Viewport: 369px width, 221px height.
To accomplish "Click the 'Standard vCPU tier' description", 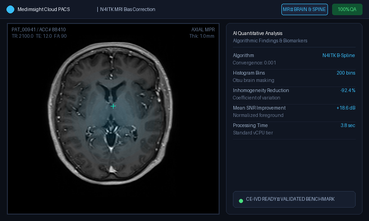I will (x=253, y=133).
